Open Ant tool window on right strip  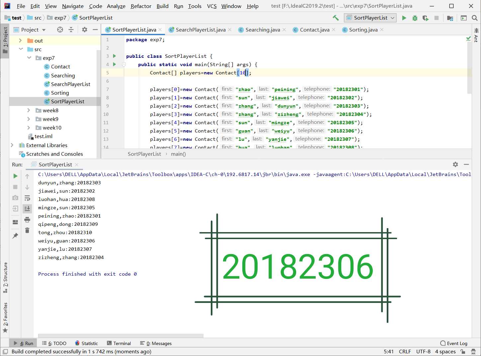coord(476,35)
